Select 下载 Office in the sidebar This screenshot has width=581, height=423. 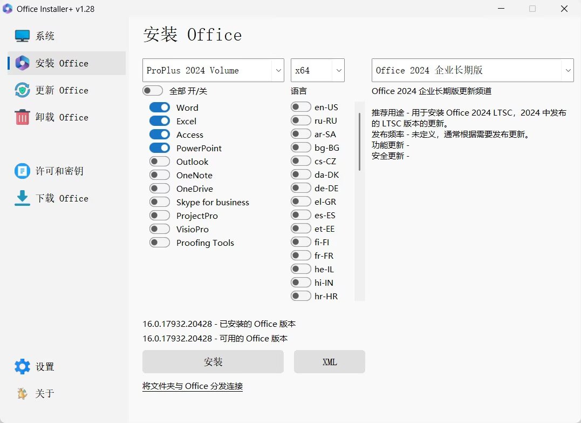pos(67,198)
